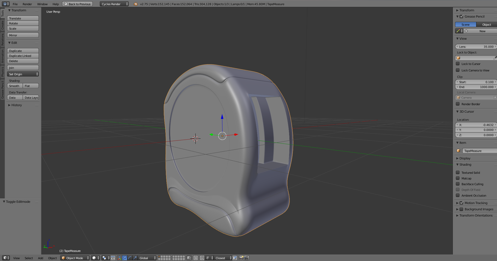Toggle the snap align rotation icon

tap(235, 258)
